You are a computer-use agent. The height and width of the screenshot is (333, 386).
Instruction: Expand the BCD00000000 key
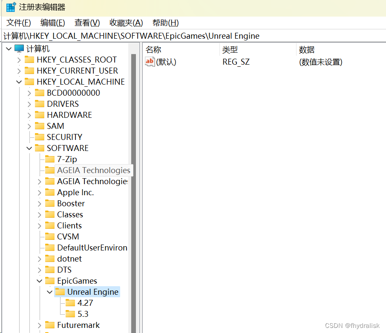(29, 93)
